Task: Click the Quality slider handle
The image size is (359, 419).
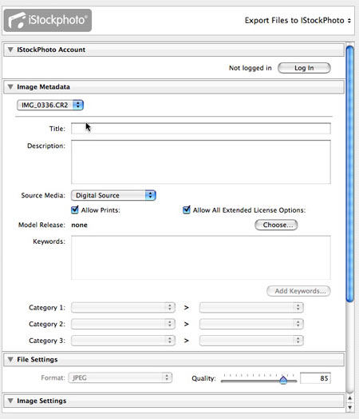Action: coord(283,380)
